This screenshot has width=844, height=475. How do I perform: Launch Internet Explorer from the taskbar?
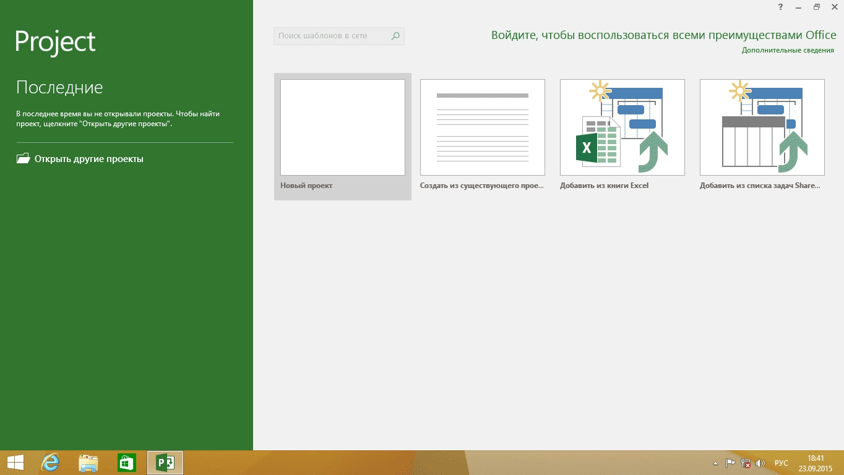[x=50, y=463]
